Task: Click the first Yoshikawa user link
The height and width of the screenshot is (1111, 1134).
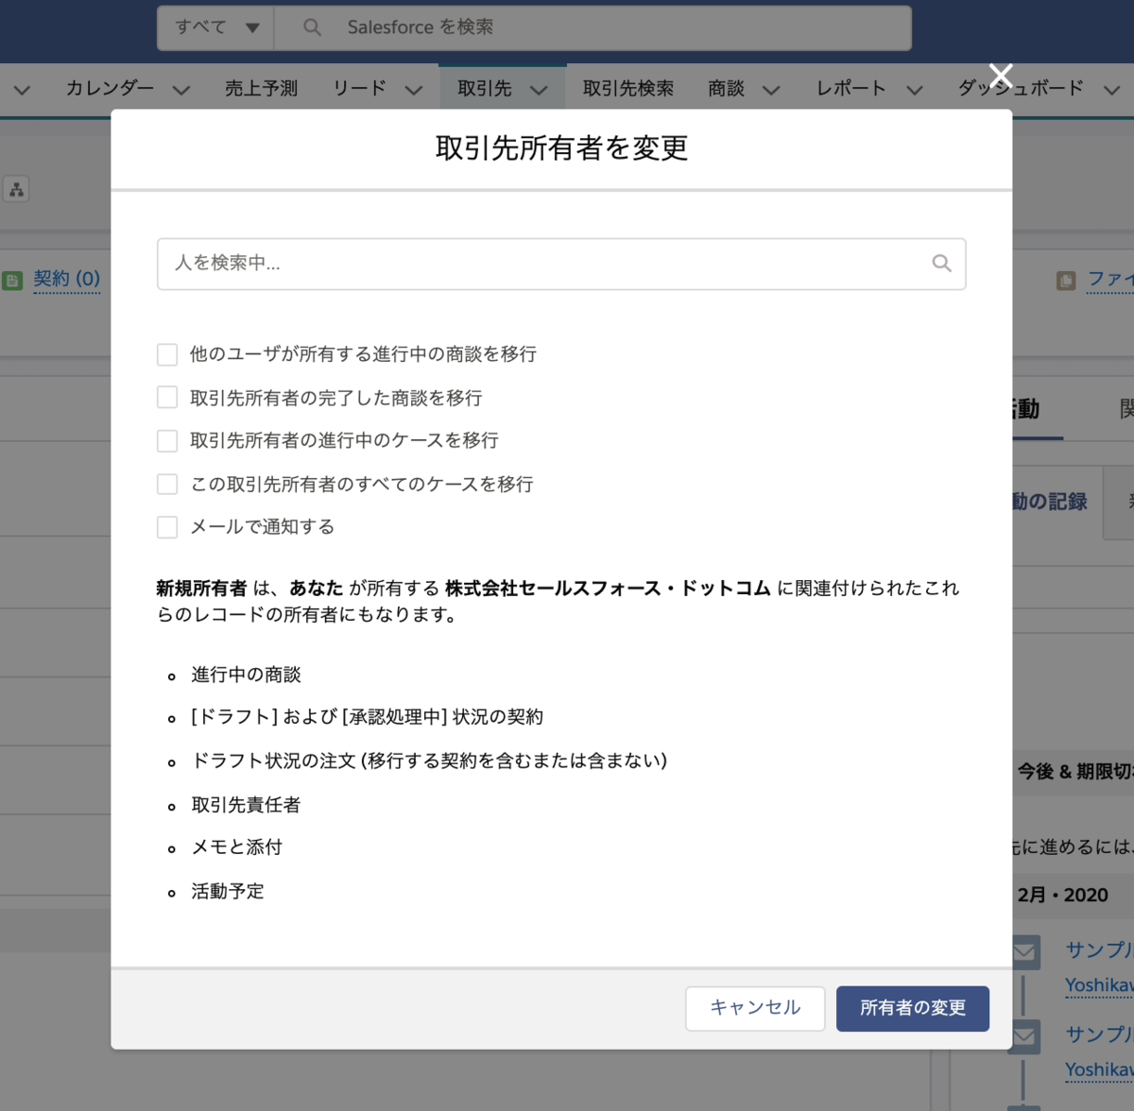Action: click(x=1099, y=985)
